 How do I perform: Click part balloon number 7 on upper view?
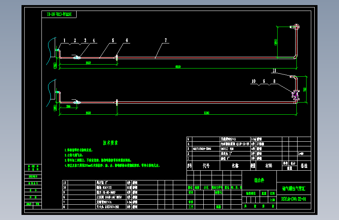166,40
